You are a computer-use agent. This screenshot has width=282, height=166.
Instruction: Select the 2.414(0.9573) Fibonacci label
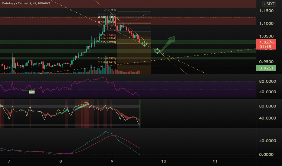(107, 58)
